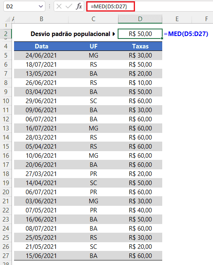Open the Insert Function fx icon
This screenshot has width=213, height=265.
point(79,7)
